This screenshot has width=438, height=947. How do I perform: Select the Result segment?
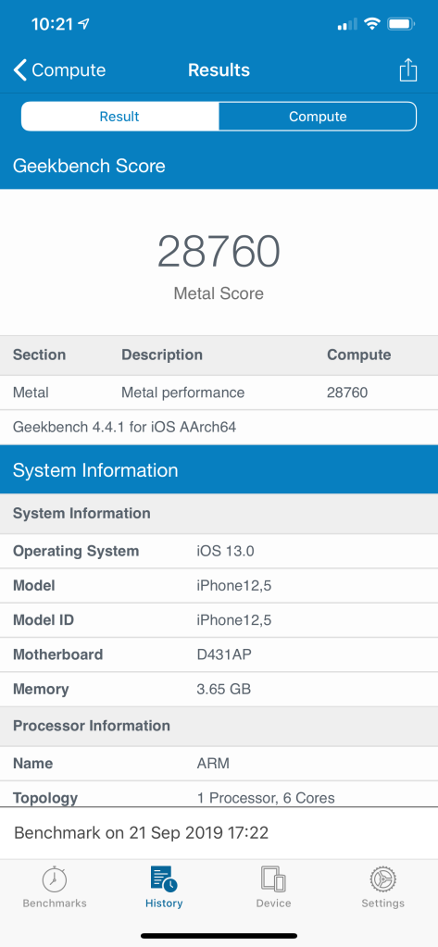coord(120,117)
